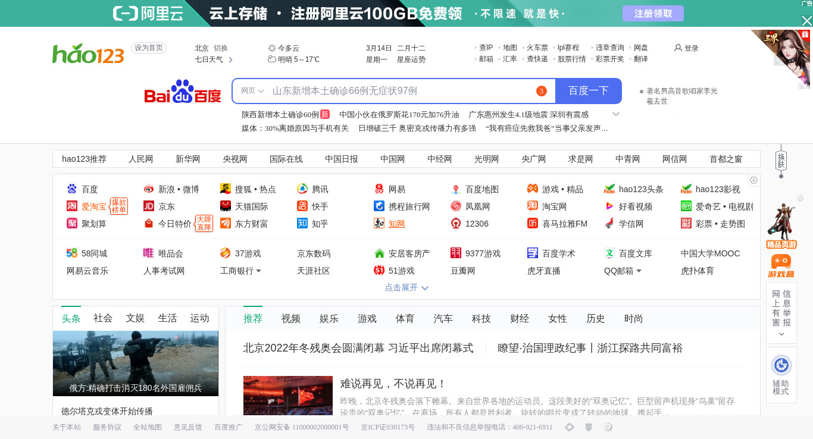Click the 快手 icon

tap(302, 206)
